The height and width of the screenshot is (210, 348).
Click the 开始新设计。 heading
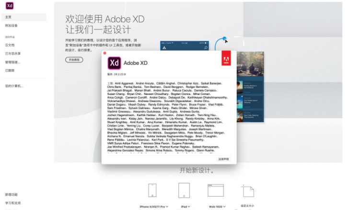pos(197,171)
